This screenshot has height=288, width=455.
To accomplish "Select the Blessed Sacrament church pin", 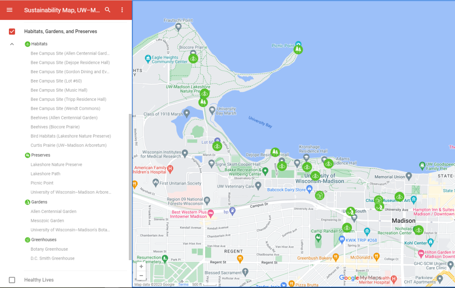I will click(x=245, y=272).
